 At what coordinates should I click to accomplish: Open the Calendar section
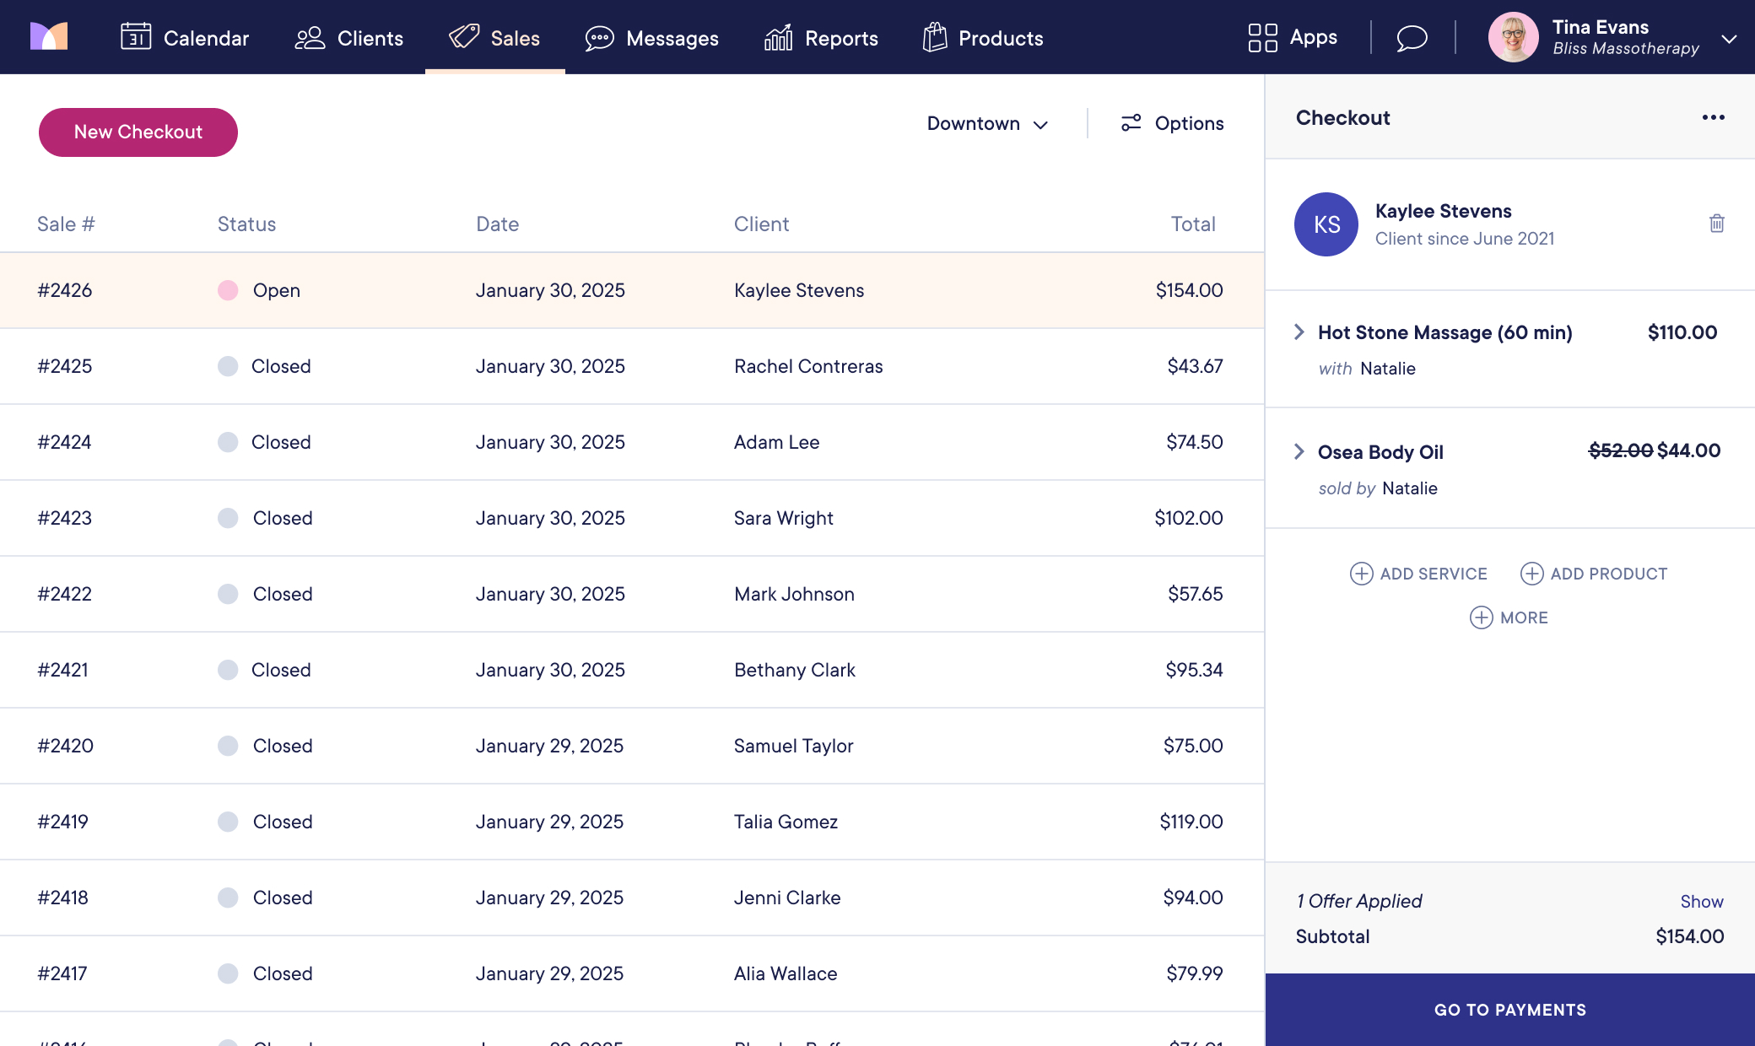tap(187, 37)
